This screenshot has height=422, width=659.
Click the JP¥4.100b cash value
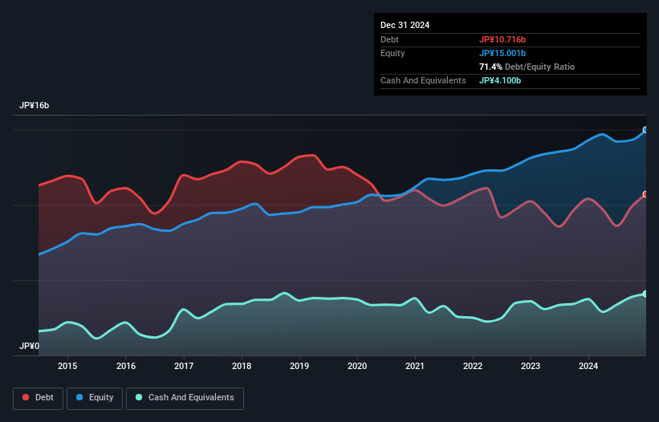coord(500,80)
